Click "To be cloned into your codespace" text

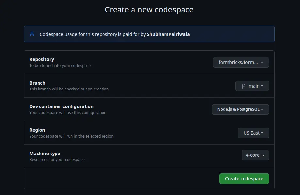[60, 65]
